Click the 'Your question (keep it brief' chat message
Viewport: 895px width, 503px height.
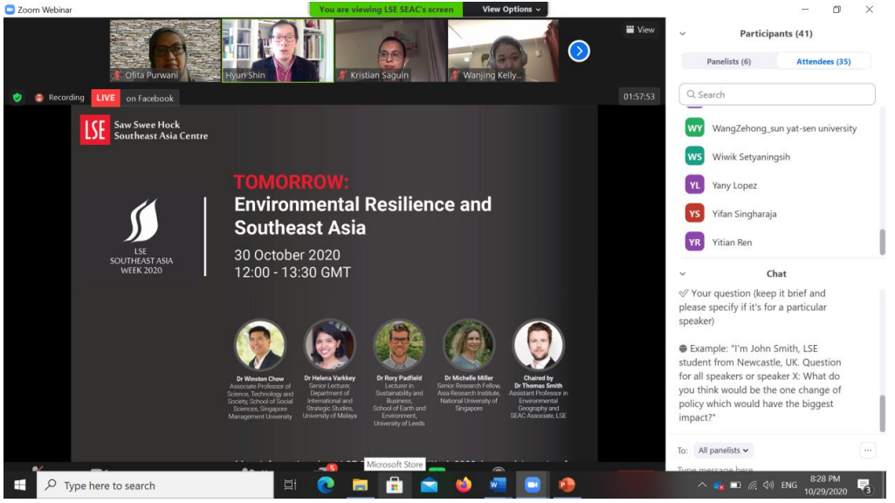pos(753,307)
